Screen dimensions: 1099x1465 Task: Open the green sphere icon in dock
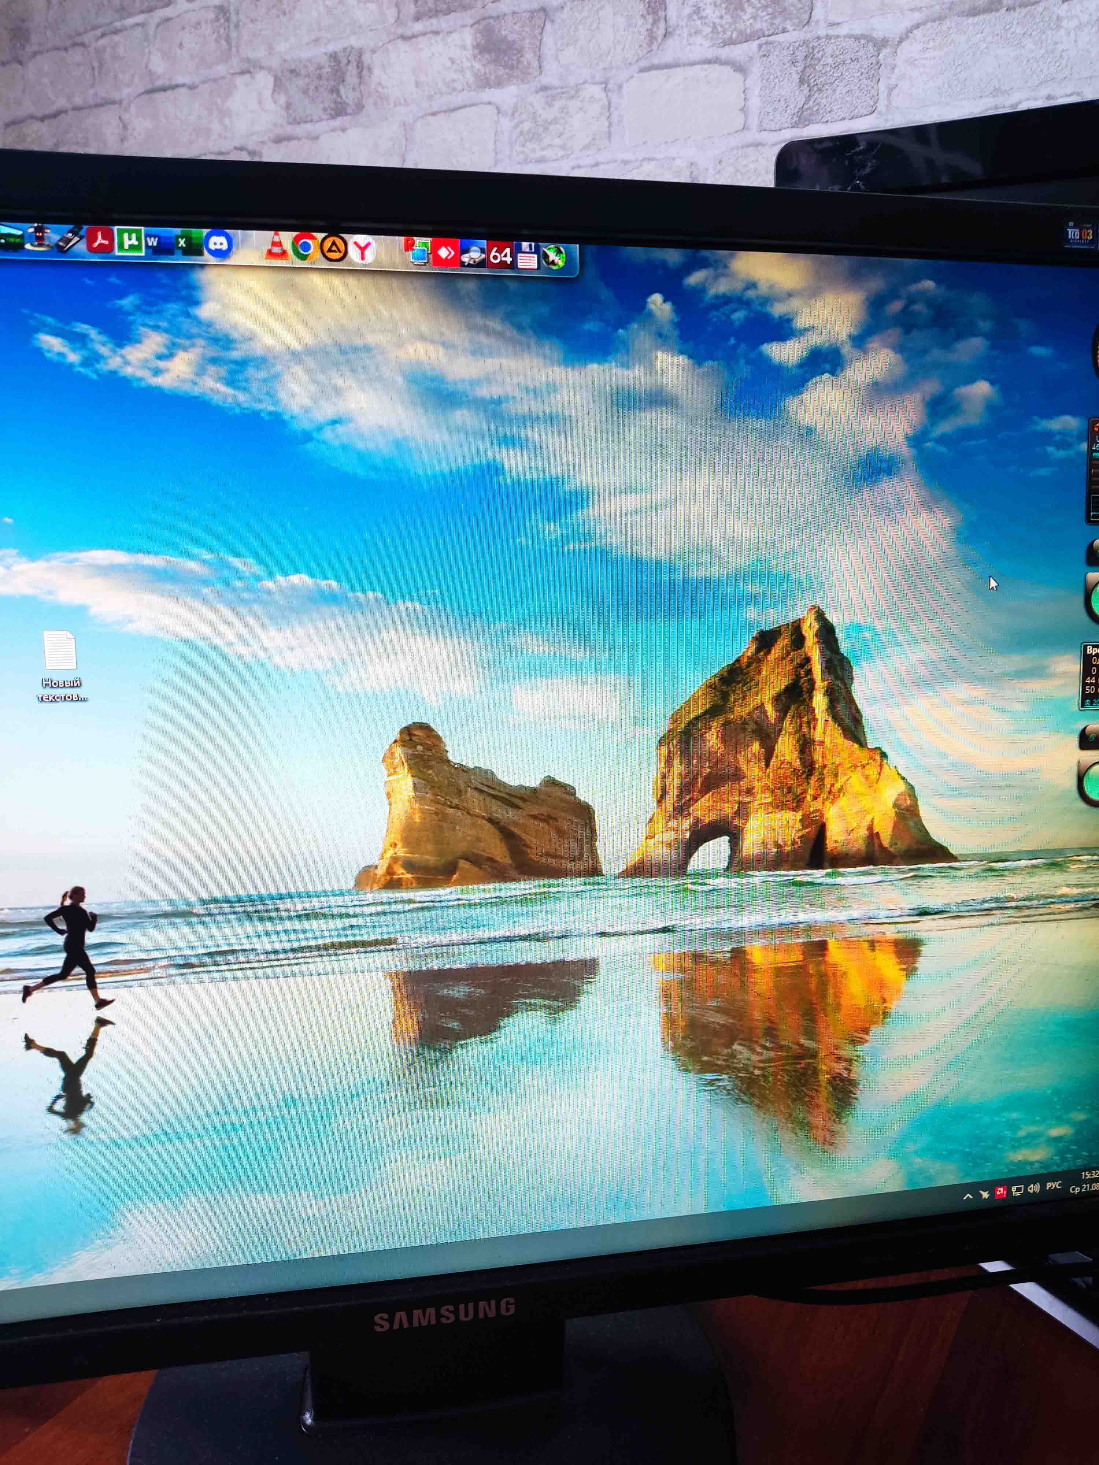(x=554, y=257)
